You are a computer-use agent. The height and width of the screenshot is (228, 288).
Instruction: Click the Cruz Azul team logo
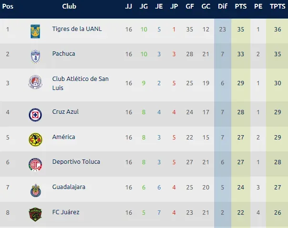tap(35, 114)
